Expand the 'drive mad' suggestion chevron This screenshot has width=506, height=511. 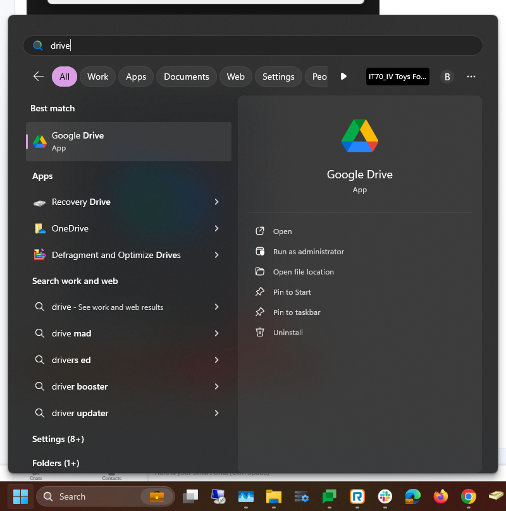pyautogui.click(x=216, y=333)
